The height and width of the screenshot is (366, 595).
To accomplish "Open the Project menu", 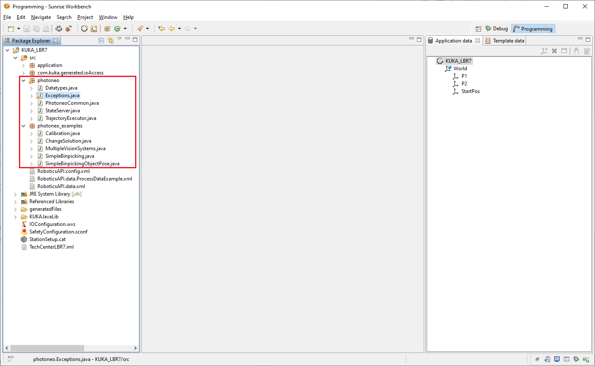I will coord(85,17).
